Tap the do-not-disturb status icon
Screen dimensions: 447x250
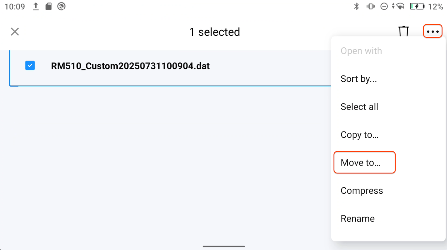point(384,6)
